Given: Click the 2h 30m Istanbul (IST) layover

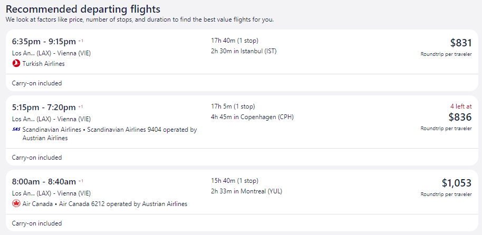Looking at the screenshot, I should tap(244, 51).
